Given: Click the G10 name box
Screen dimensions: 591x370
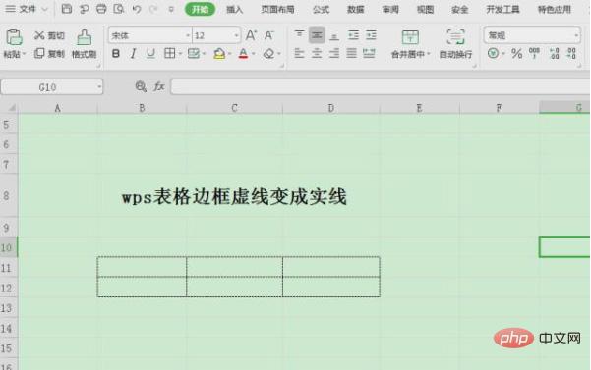Looking at the screenshot, I should (x=52, y=87).
